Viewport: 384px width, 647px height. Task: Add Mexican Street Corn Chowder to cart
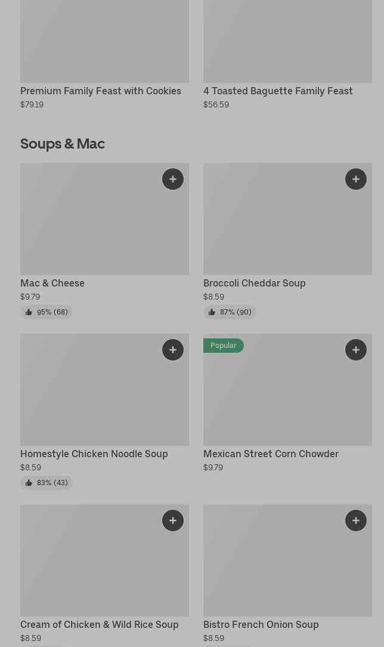coord(356,350)
